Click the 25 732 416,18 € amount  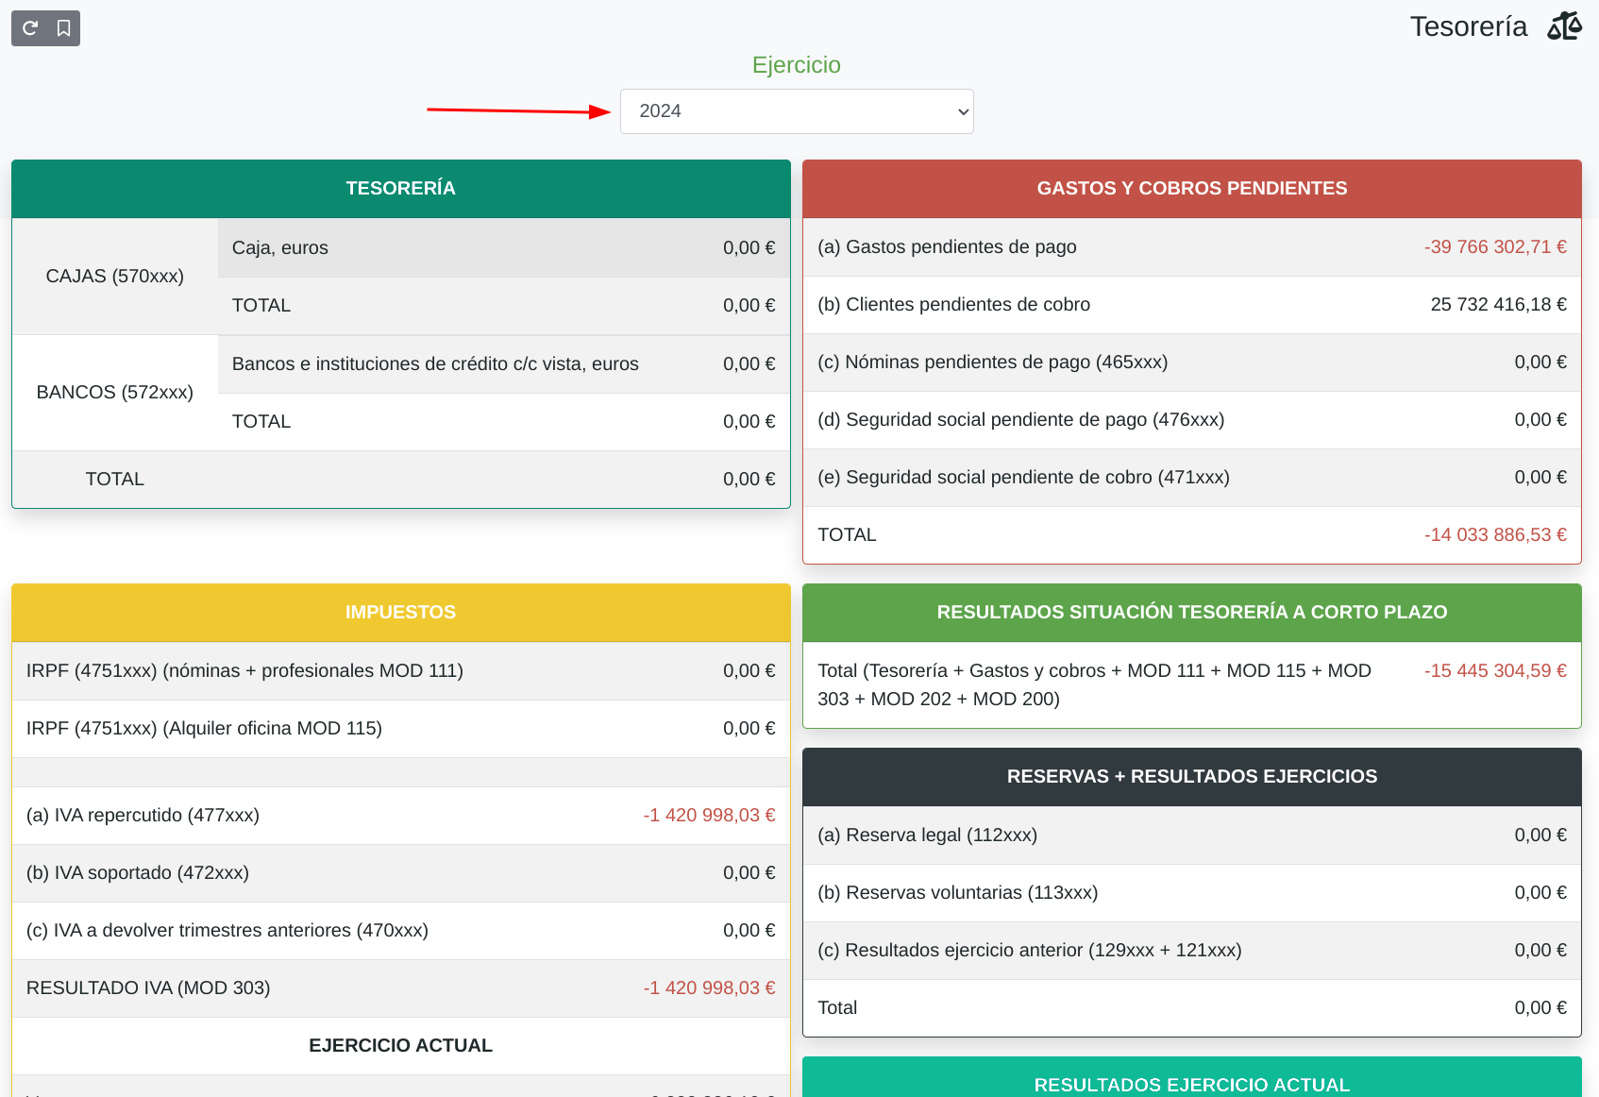click(1498, 305)
